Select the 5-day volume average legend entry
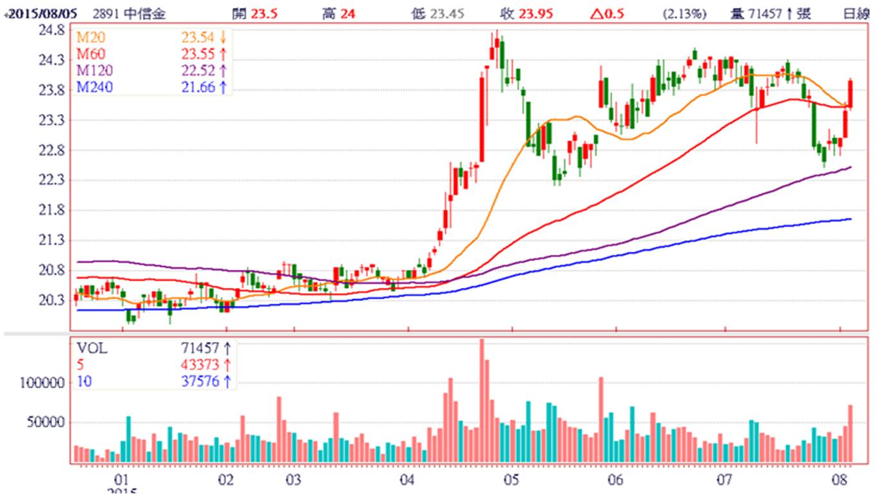This screenshot has height=494, width=884. pos(80,365)
